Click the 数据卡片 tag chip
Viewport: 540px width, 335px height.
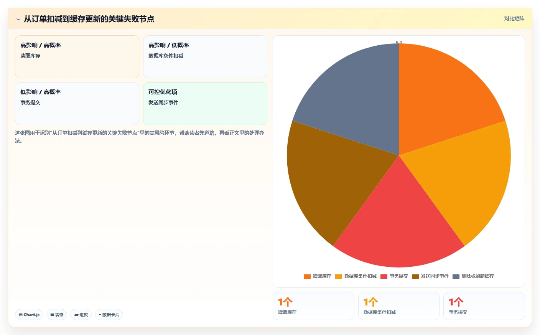point(109,315)
